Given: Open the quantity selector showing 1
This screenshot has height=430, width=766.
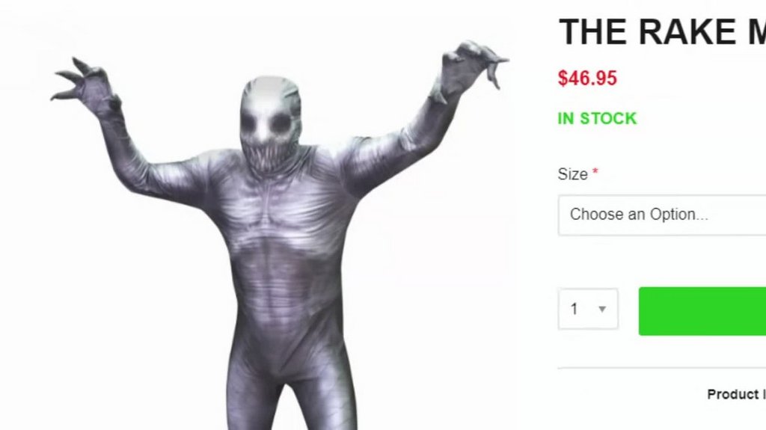Looking at the screenshot, I should 588,309.
